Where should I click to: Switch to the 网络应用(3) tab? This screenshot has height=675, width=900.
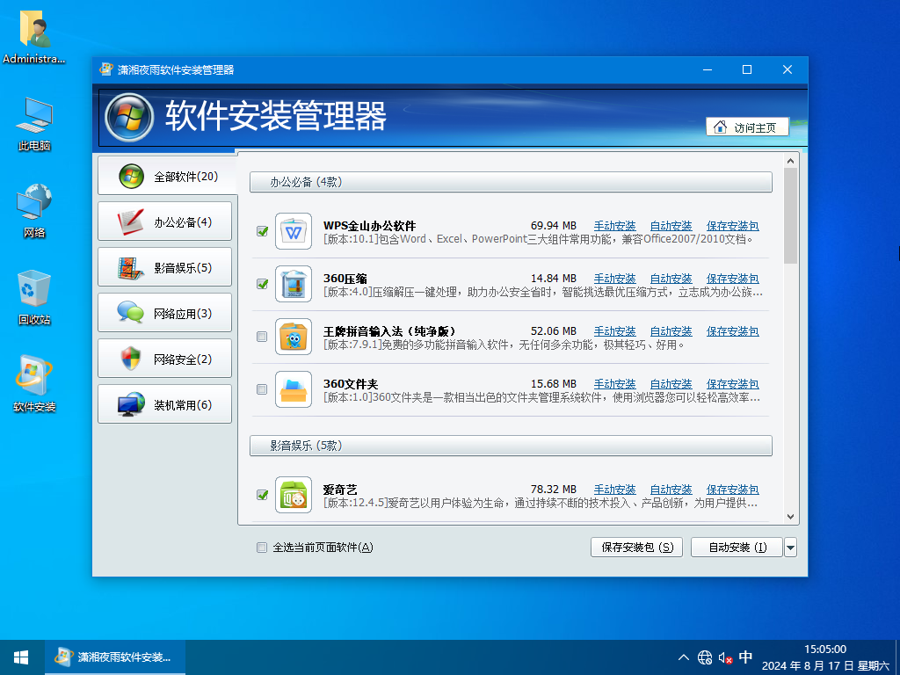click(164, 314)
